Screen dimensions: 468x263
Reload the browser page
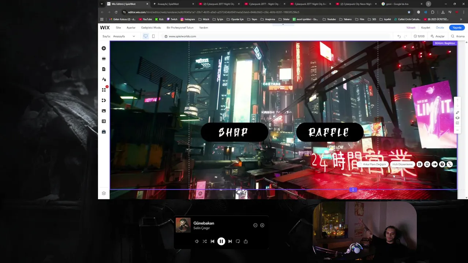pyautogui.click(x=116, y=12)
